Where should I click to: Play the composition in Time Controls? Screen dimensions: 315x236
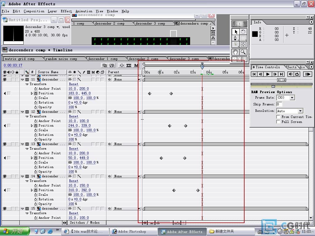click(x=268, y=74)
